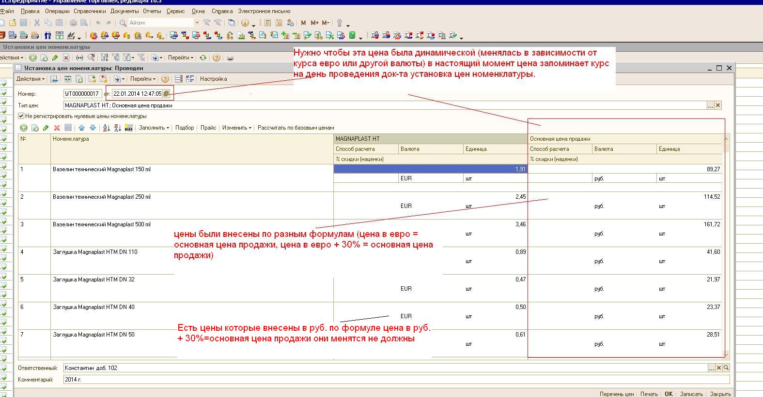Screen dimensions: 763x397
Task: Clear the Тип цен field with X button
Action: pos(718,105)
